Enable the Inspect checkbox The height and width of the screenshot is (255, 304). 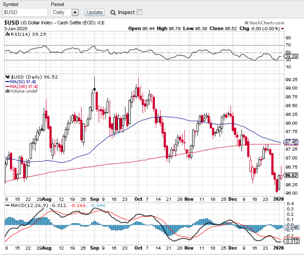click(x=140, y=12)
